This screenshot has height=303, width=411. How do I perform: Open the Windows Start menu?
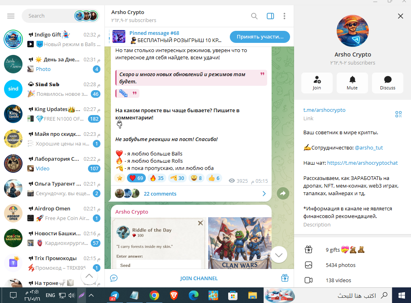click(402, 295)
